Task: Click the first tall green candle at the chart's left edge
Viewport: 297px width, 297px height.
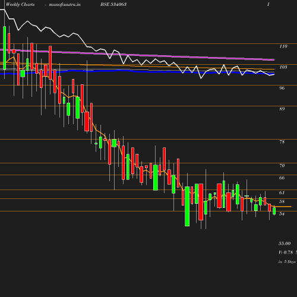Action: (x=4, y=48)
